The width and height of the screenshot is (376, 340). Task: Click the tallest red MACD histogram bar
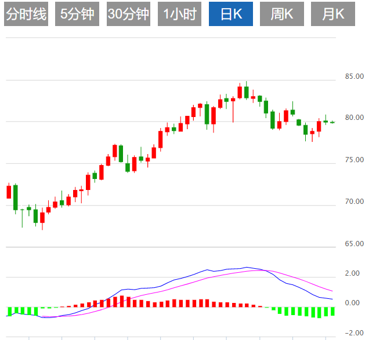point(122,301)
